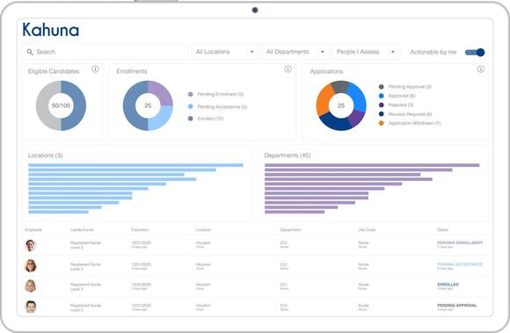Click Houston in the Enrolled row
This screenshot has width=510, height=333.
[x=203, y=285]
